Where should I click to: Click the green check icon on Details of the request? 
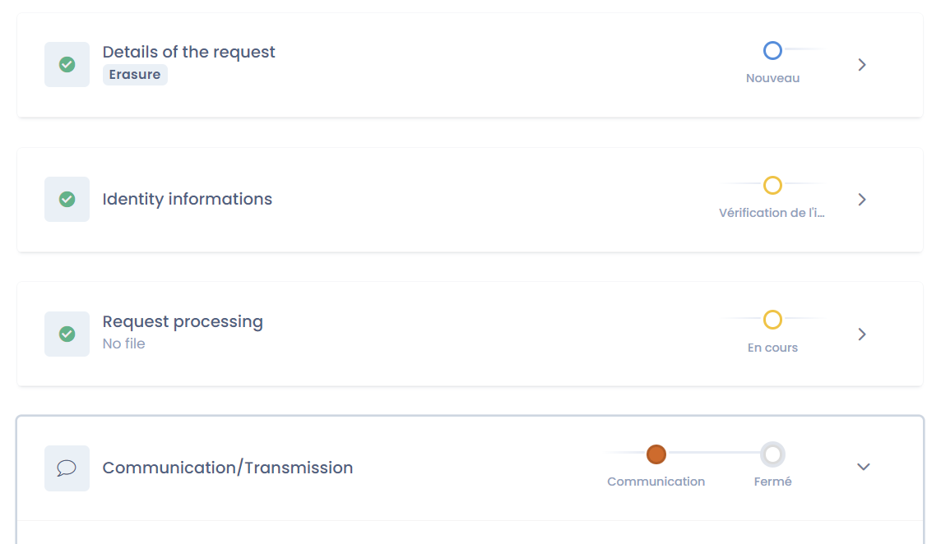tap(67, 64)
